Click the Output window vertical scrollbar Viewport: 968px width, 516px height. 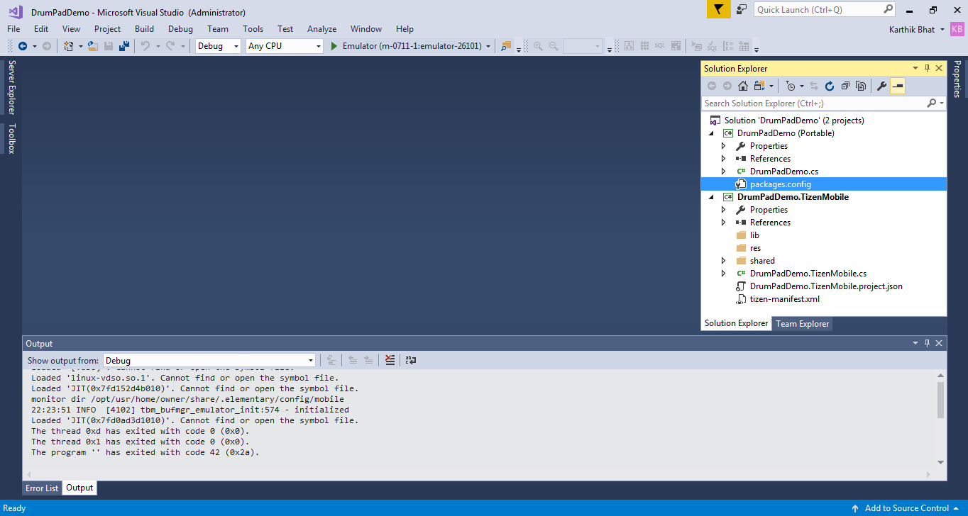(x=940, y=401)
